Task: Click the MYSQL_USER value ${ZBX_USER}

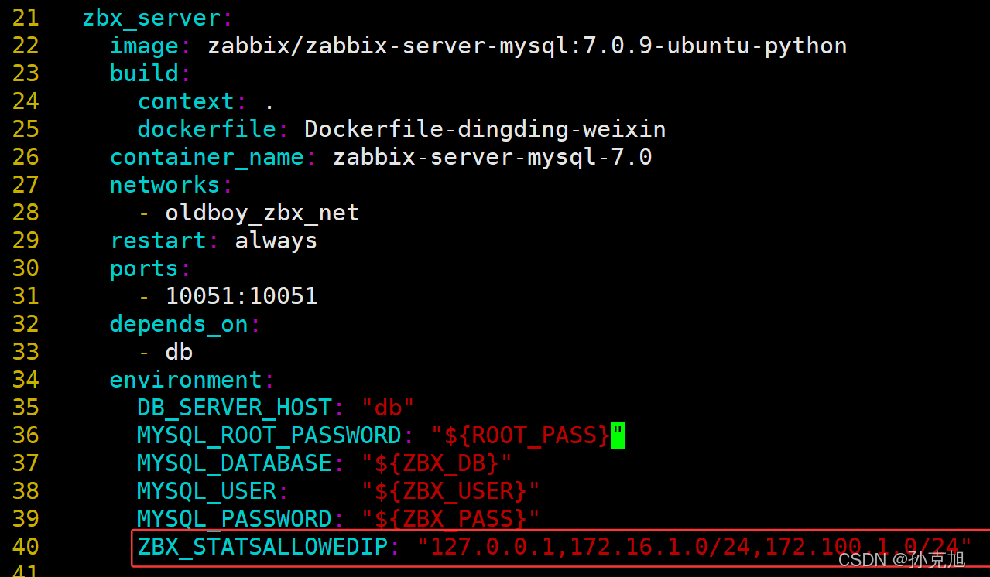Action: tap(450, 491)
